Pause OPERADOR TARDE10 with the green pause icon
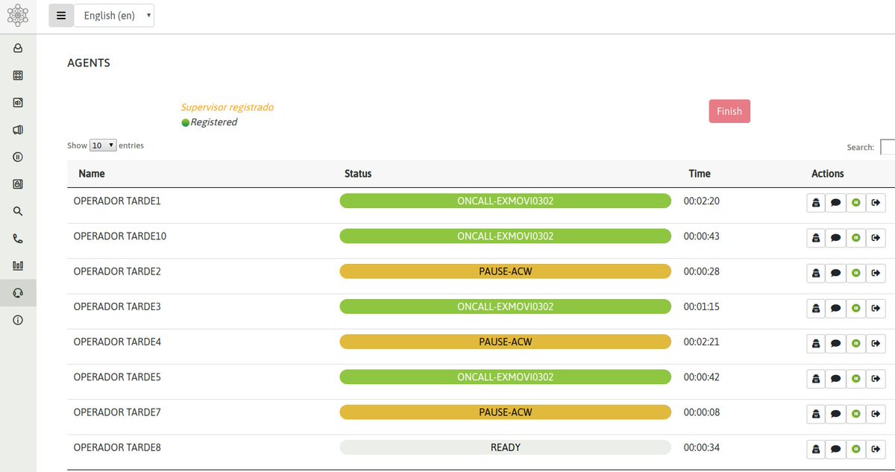This screenshot has width=895, height=472. [x=856, y=238]
